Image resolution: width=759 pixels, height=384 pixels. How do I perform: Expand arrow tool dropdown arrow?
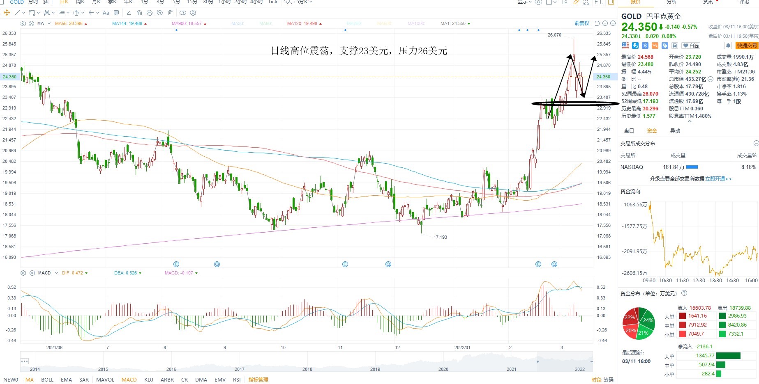97,13
